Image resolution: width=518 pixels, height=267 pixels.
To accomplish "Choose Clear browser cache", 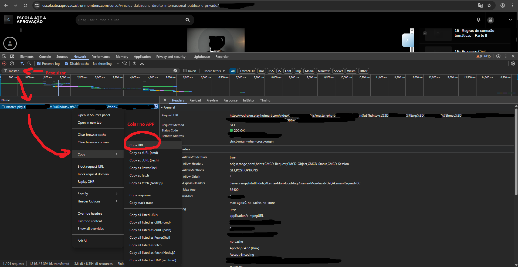I will [98, 135].
